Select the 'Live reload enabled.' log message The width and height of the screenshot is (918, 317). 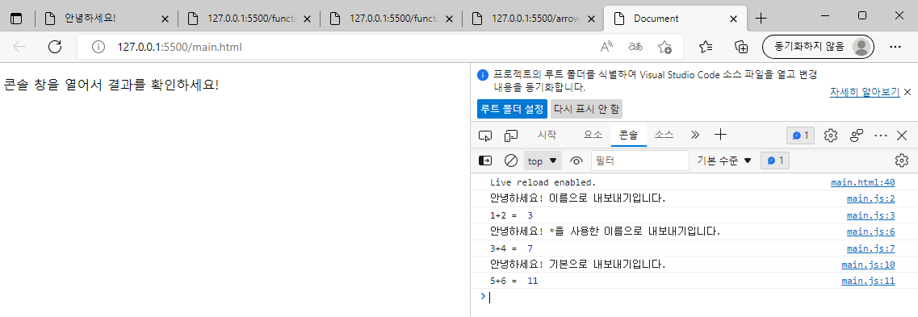click(x=543, y=182)
